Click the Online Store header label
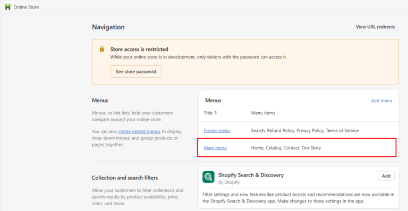The height and width of the screenshot is (211, 408). pos(26,7)
